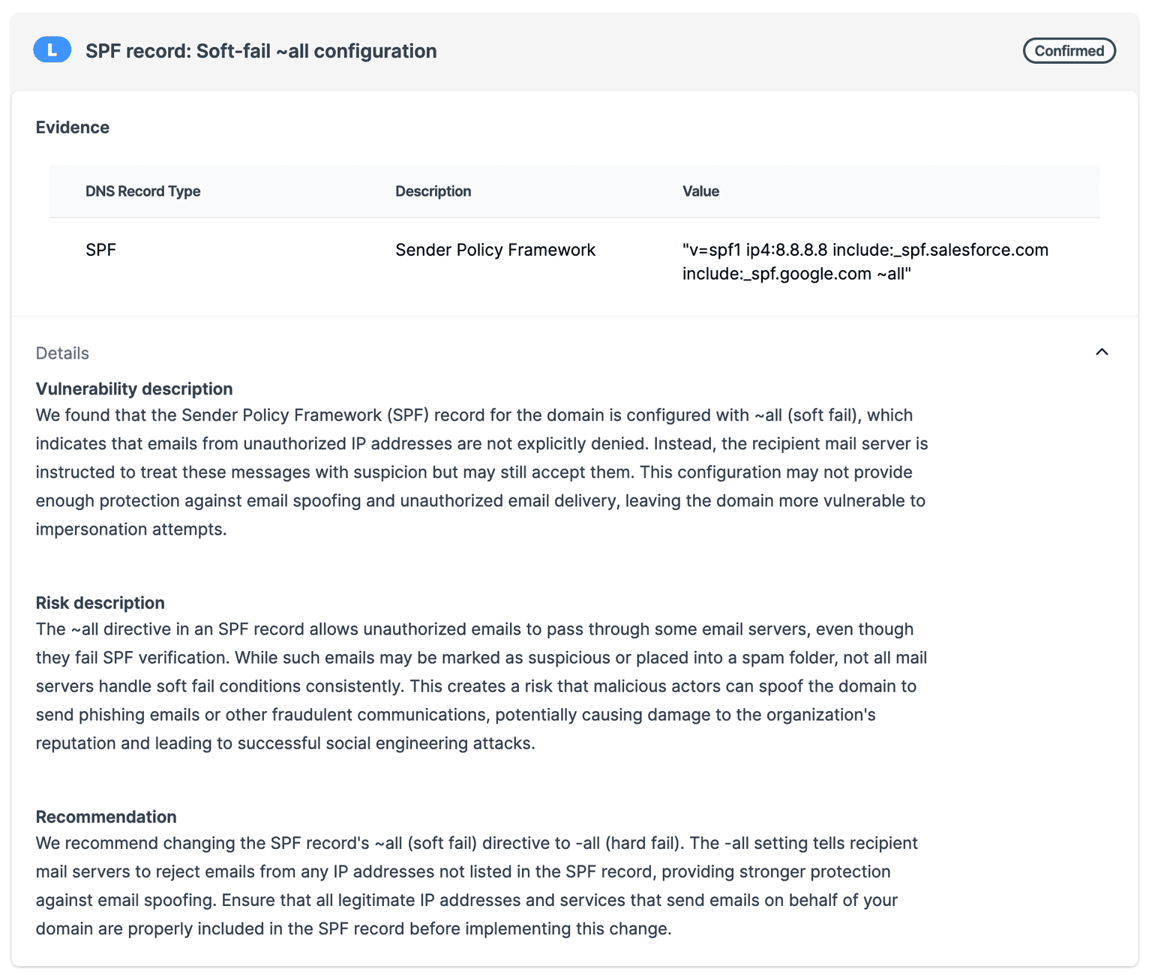Click the Confirmed status badge
The image size is (1152, 975).
pyautogui.click(x=1069, y=51)
